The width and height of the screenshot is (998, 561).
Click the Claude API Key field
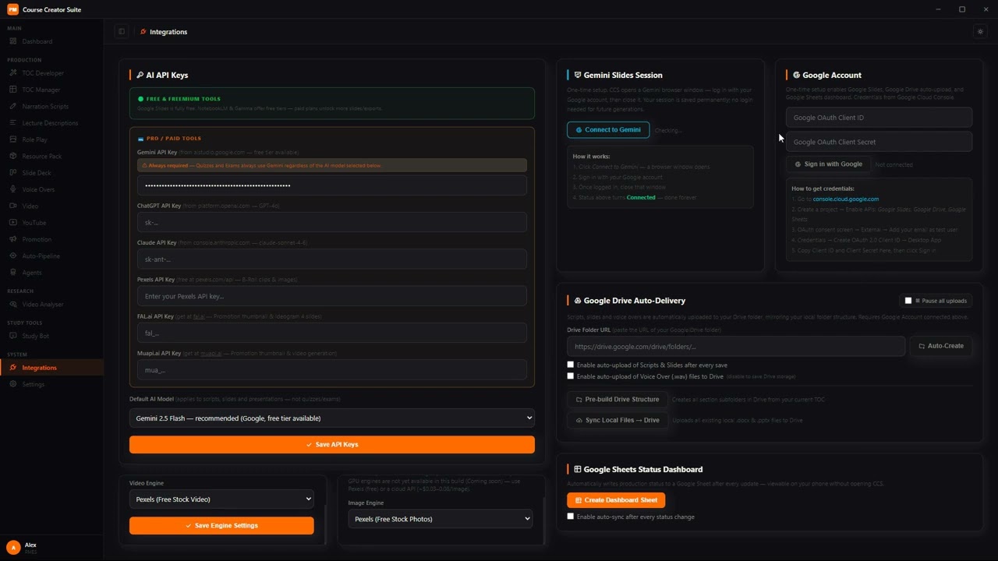pos(332,259)
